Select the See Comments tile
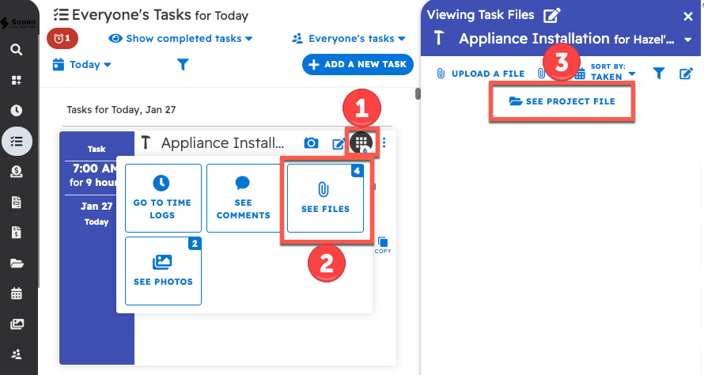This screenshot has height=375, width=704. point(244,203)
